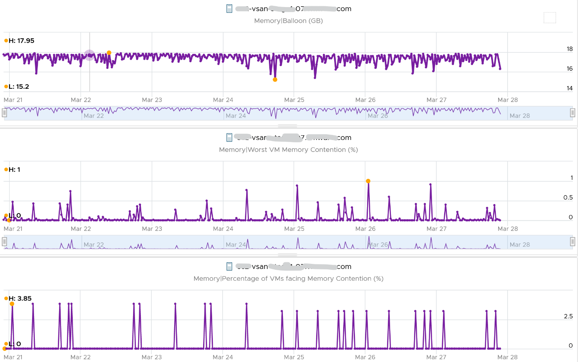Click orange peak marker on Worst VM Contention
578x362 pixels.
coord(368,181)
